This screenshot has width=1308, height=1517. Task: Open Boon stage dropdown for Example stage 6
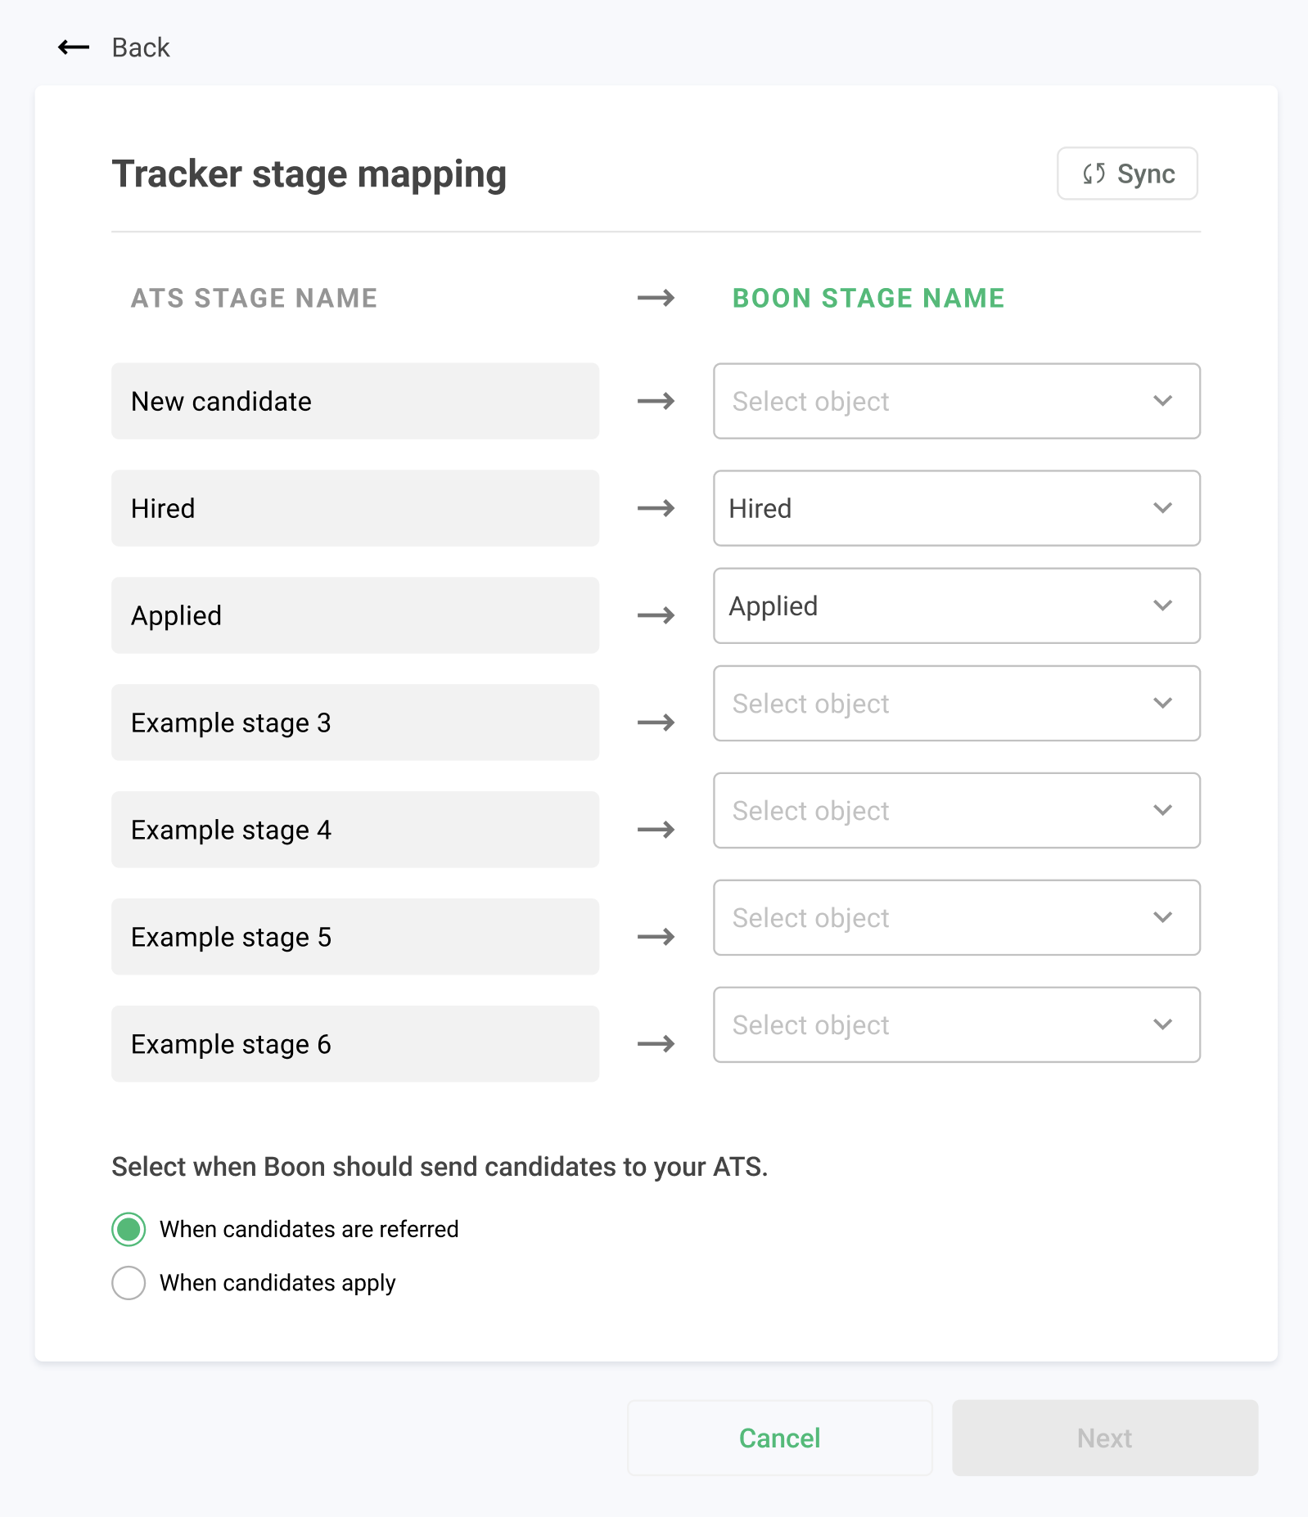click(956, 1025)
